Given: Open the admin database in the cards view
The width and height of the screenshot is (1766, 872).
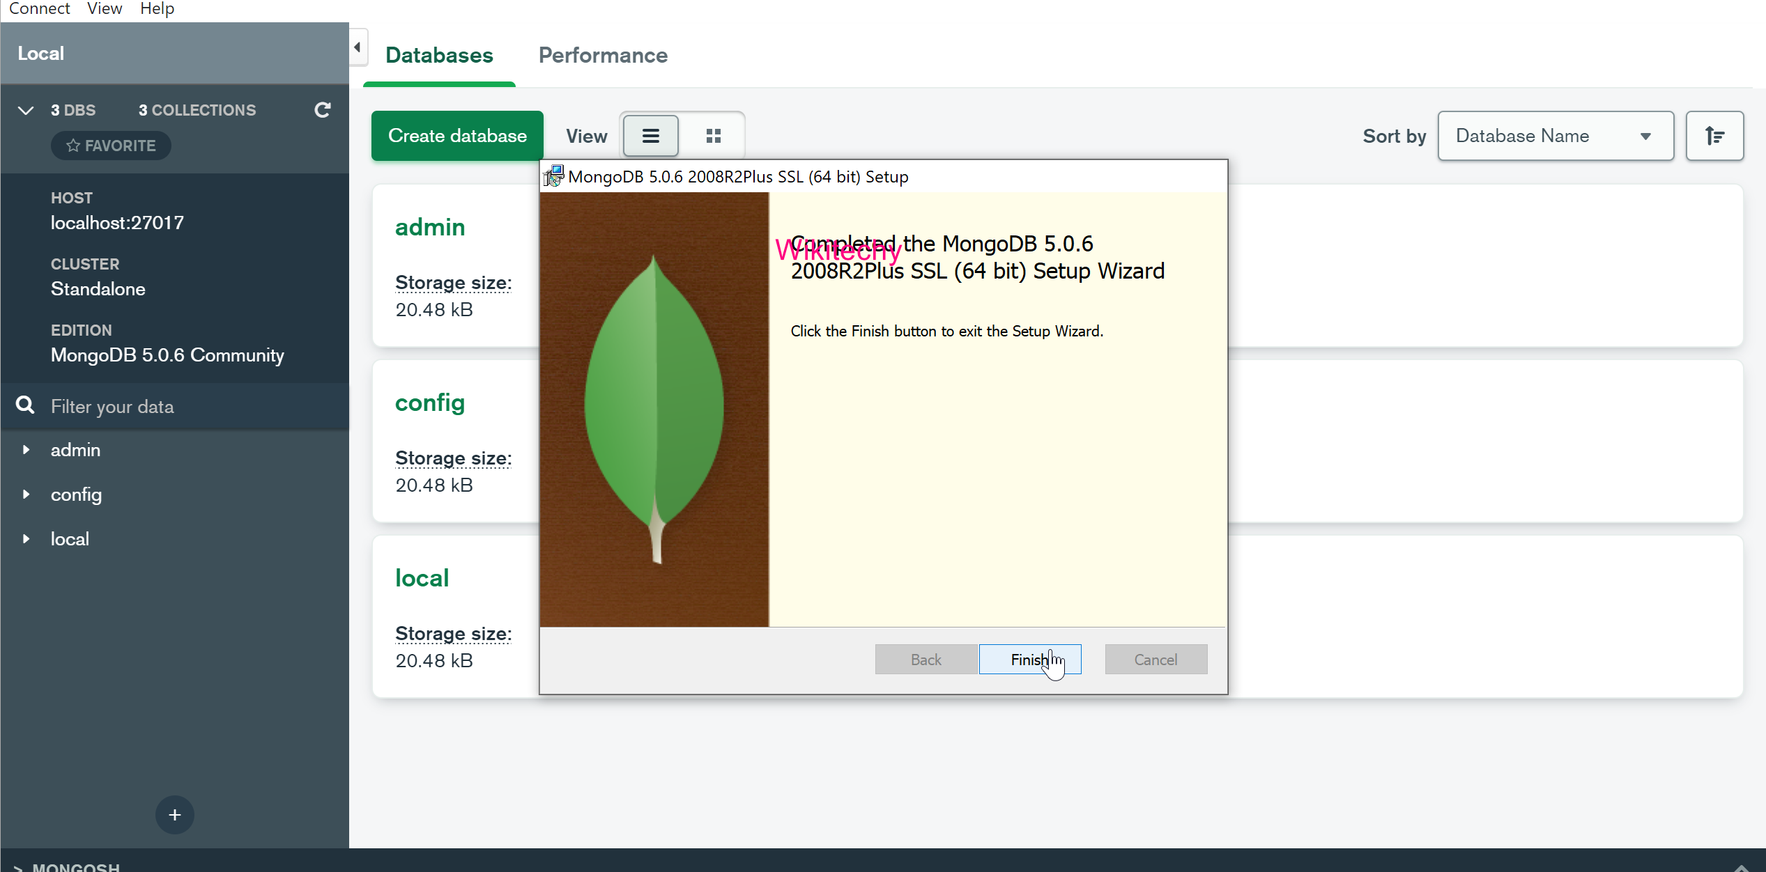Looking at the screenshot, I should (x=430, y=226).
